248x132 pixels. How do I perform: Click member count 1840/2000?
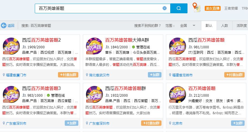(x=119, y=47)
